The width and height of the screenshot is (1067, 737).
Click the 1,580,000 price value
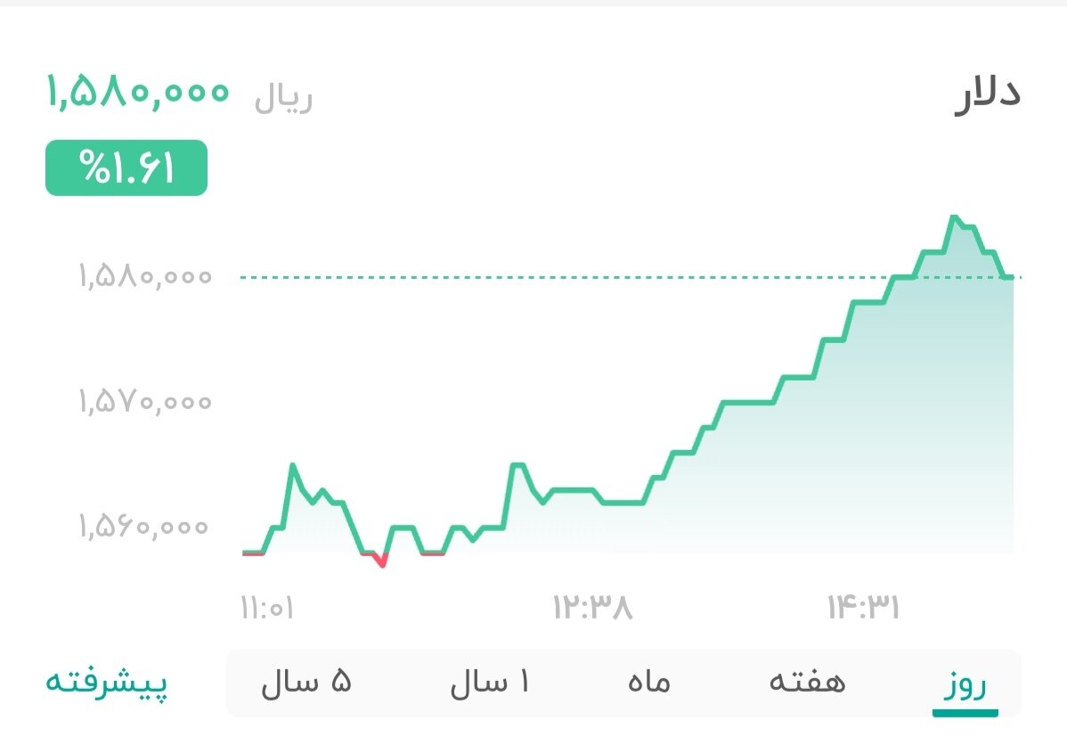(138, 91)
